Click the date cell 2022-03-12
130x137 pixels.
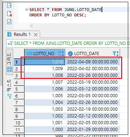pyautogui.click(x=92, y=89)
